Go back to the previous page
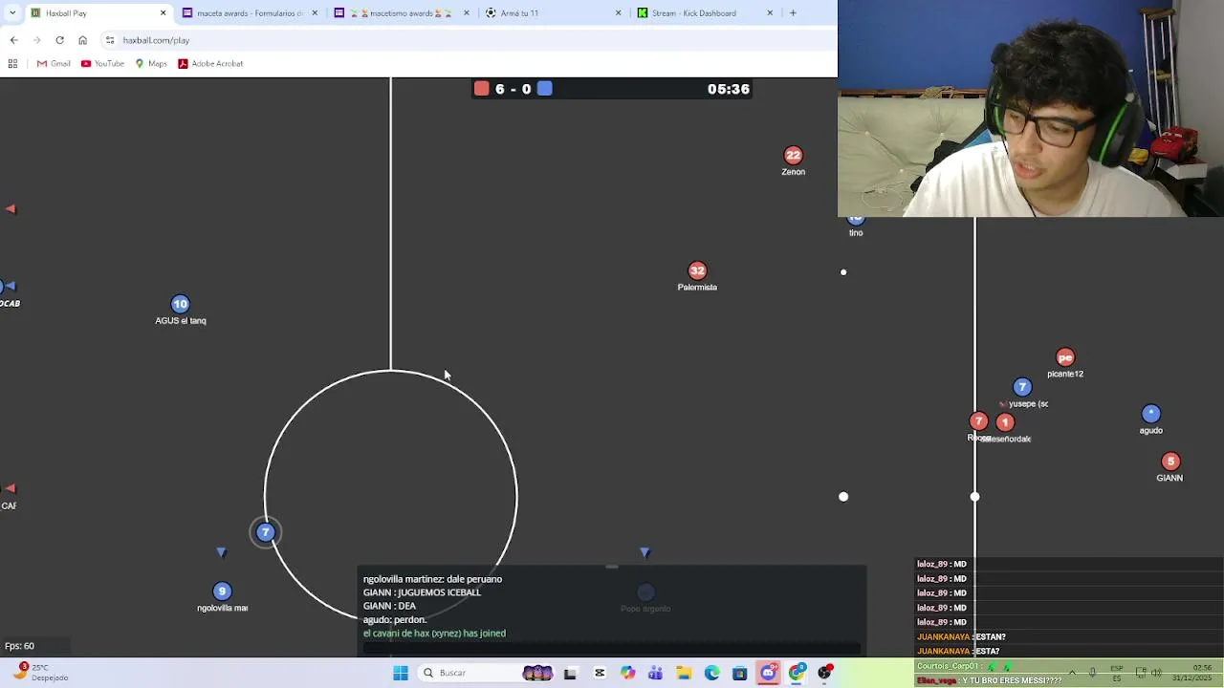Screen dimensions: 1224x688 13,40
